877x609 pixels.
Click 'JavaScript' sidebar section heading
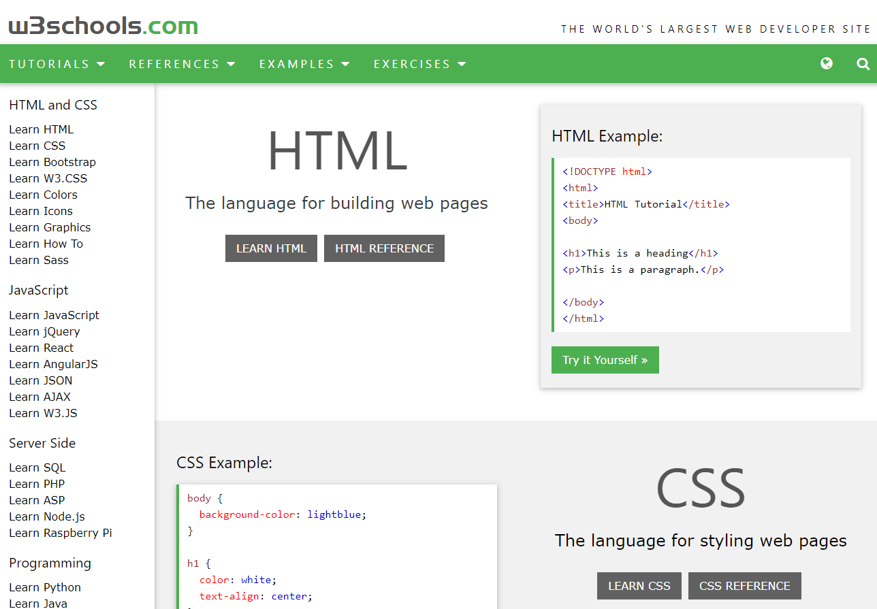pyautogui.click(x=39, y=291)
